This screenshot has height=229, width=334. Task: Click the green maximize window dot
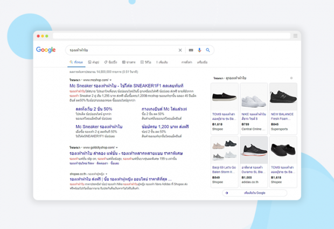pyautogui.click(x=47, y=36)
